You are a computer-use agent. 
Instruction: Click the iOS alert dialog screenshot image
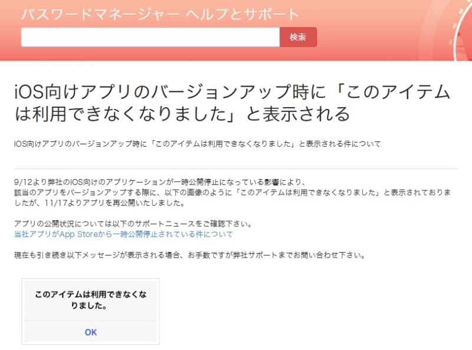[90, 311]
